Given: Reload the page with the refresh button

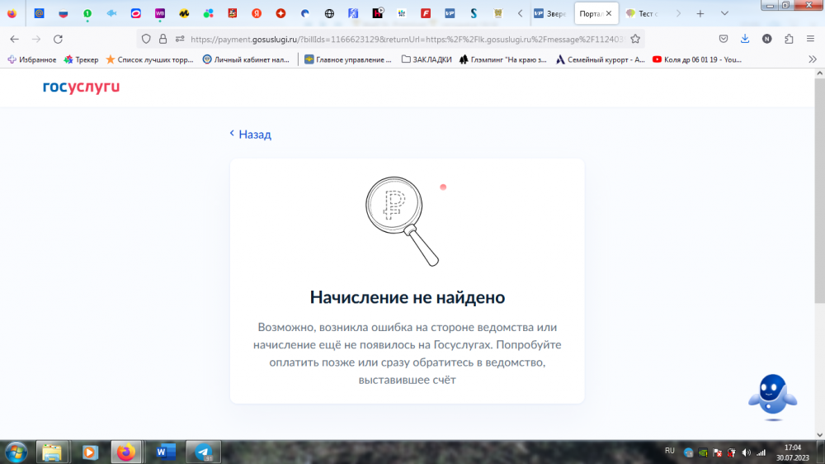Looking at the screenshot, I should 58,39.
